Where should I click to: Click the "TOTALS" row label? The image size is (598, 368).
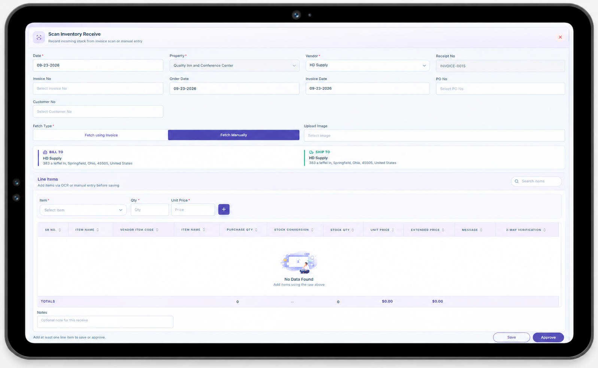(48, 301)
